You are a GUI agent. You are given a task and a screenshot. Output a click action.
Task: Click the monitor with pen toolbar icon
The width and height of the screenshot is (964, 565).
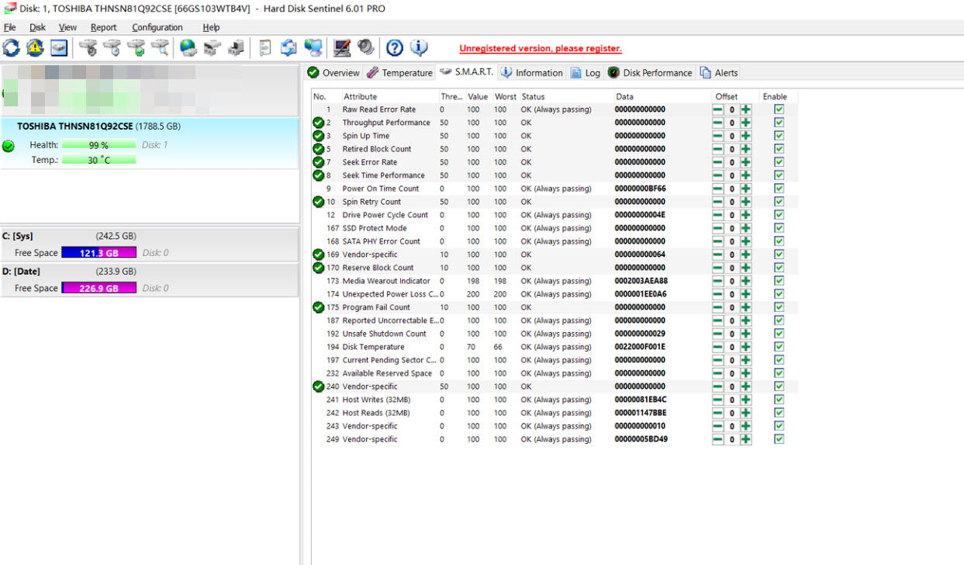coord(341,48)
